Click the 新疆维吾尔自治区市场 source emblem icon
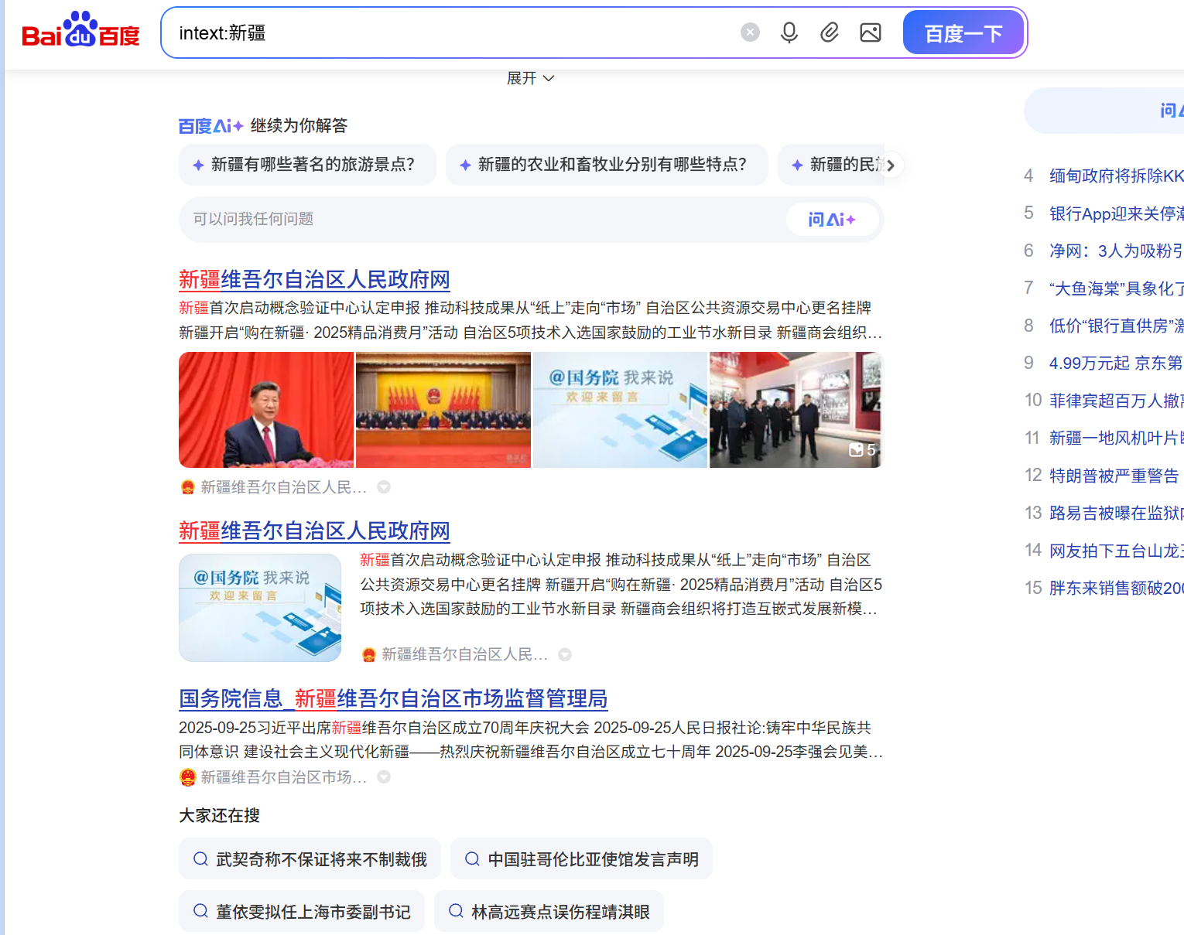Image resolution: width=1184 pixels, height=935 pixels. click(187, 777)
